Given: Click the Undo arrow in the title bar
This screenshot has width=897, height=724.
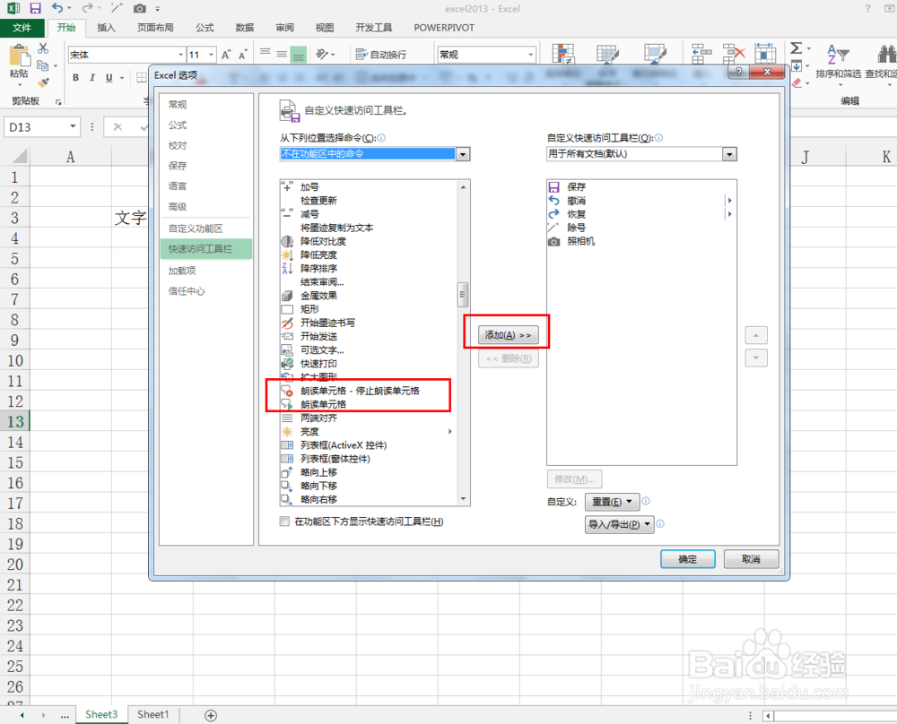Looking at the screenshot, I should click(x=57, y=8).
